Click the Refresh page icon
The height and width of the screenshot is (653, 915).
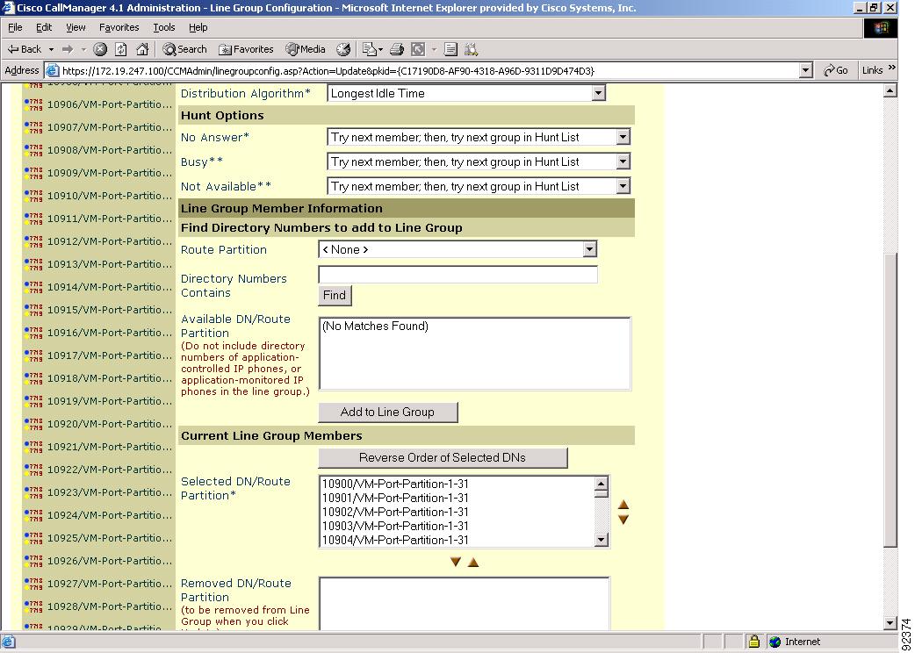point(121,49)
